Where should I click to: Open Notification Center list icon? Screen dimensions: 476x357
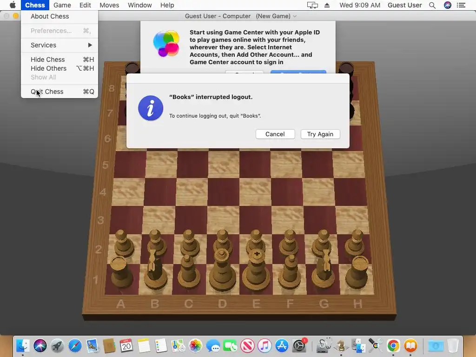[461, 5]
